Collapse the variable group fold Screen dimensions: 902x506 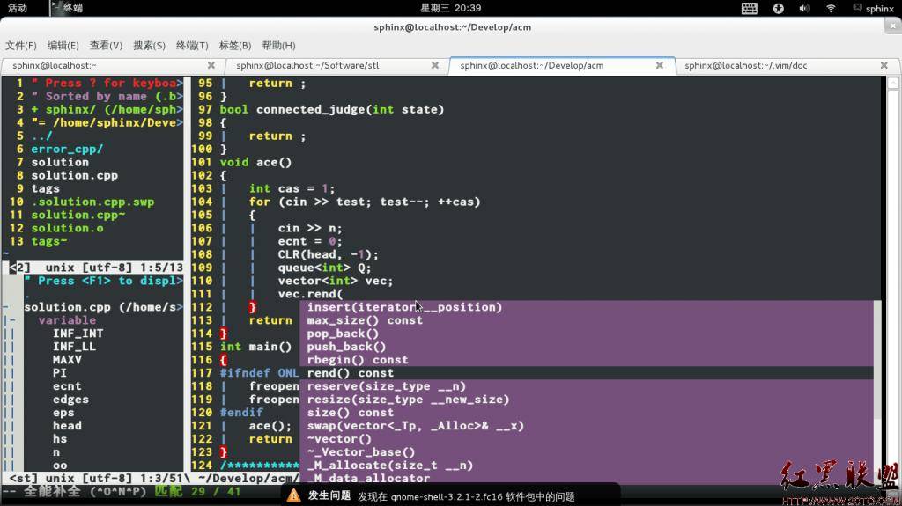(12, 320)
